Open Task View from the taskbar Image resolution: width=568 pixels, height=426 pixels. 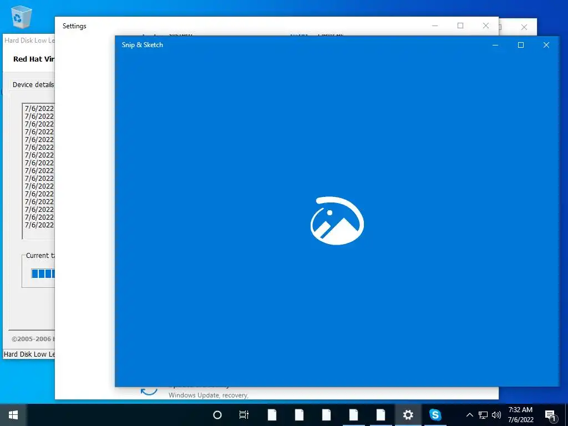[244, 415]
